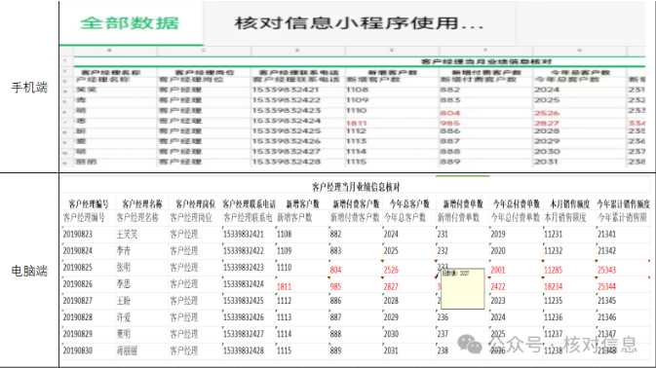The width and height of the screenshot is (656, 368).
Task: Click the 客户经理当月业绩信息核对 title in desktop table
Action: (356, 186)
